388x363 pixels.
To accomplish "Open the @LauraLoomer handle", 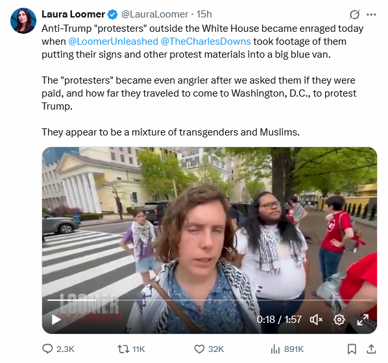I will tap(154, 14).
